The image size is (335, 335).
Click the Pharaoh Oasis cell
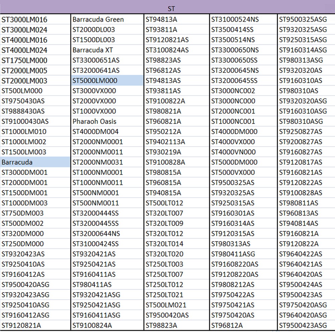(107, 121)
